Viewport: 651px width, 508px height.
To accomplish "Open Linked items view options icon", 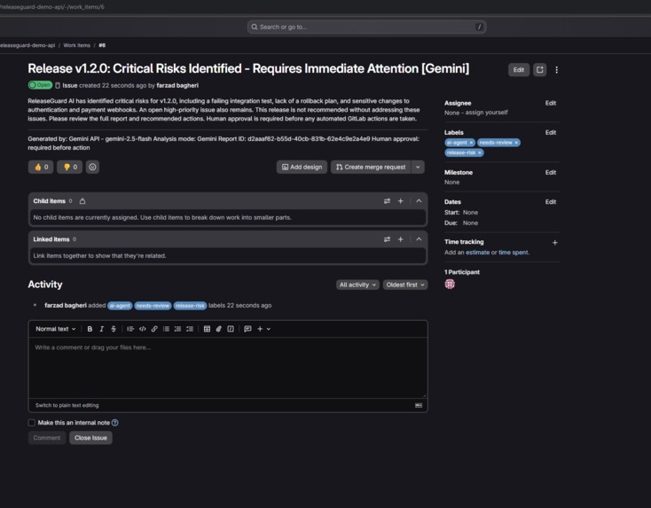I will (x=387, y=239).
